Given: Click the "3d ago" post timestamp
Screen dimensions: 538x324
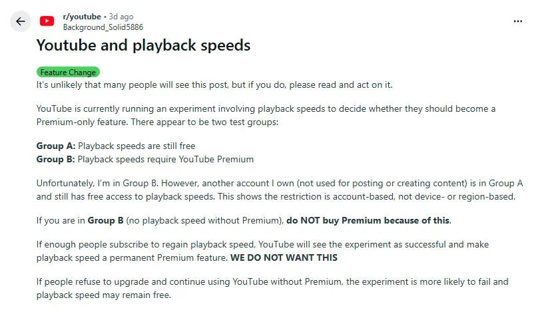Looking at the screenshot, I should (x=122, y=17).
